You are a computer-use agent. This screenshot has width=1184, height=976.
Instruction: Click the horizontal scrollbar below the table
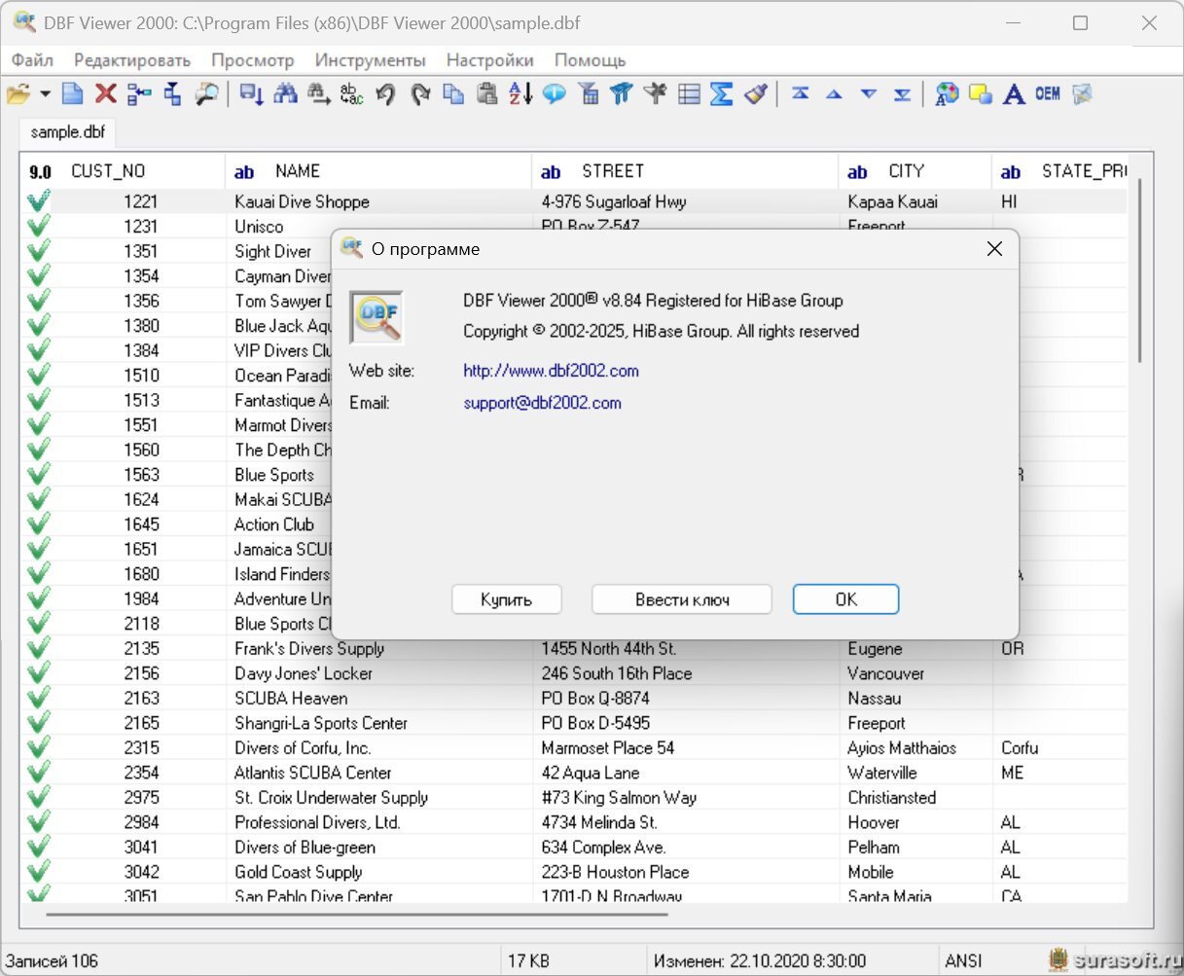(356, 914)
